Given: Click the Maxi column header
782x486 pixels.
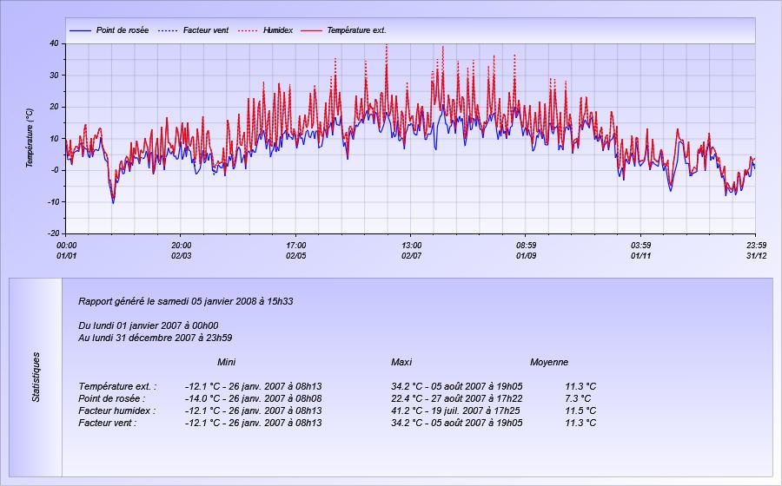Looking at the screenshot, I should (401, 362).
